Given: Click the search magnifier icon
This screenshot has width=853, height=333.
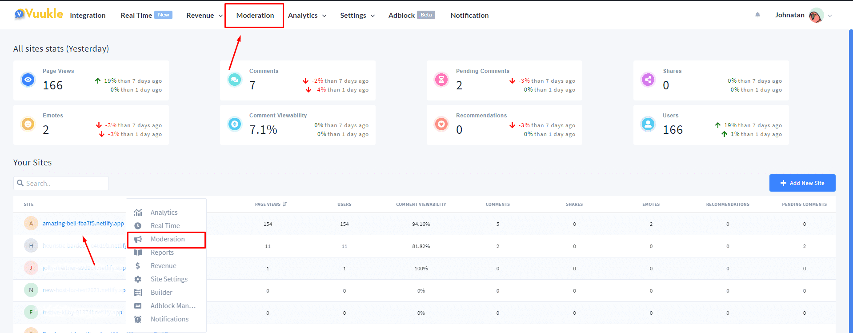Looking at the screenshot, I should pos(20,183).
